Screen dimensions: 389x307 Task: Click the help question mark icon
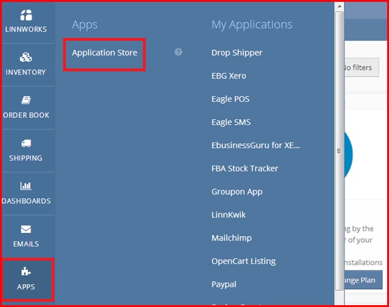[x=178, y=52]
